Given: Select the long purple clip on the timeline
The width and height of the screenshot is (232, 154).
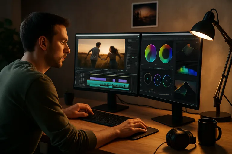Looking at the screenshot, I should click(98, 79).
